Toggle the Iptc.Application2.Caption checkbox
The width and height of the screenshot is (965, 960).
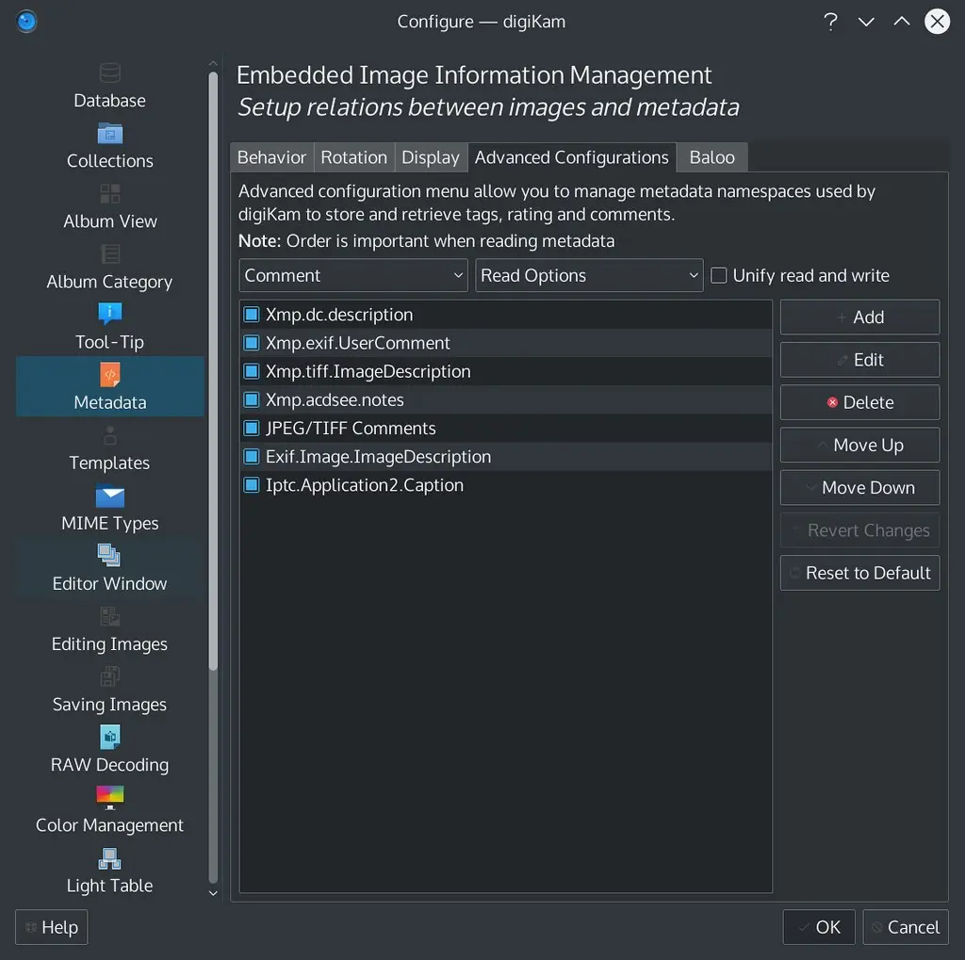pos(251,484)
